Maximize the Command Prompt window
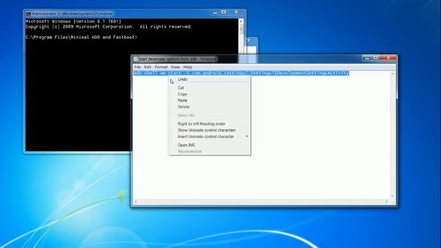Viewport: 441px width, 248px height. [x=223, y=12]
